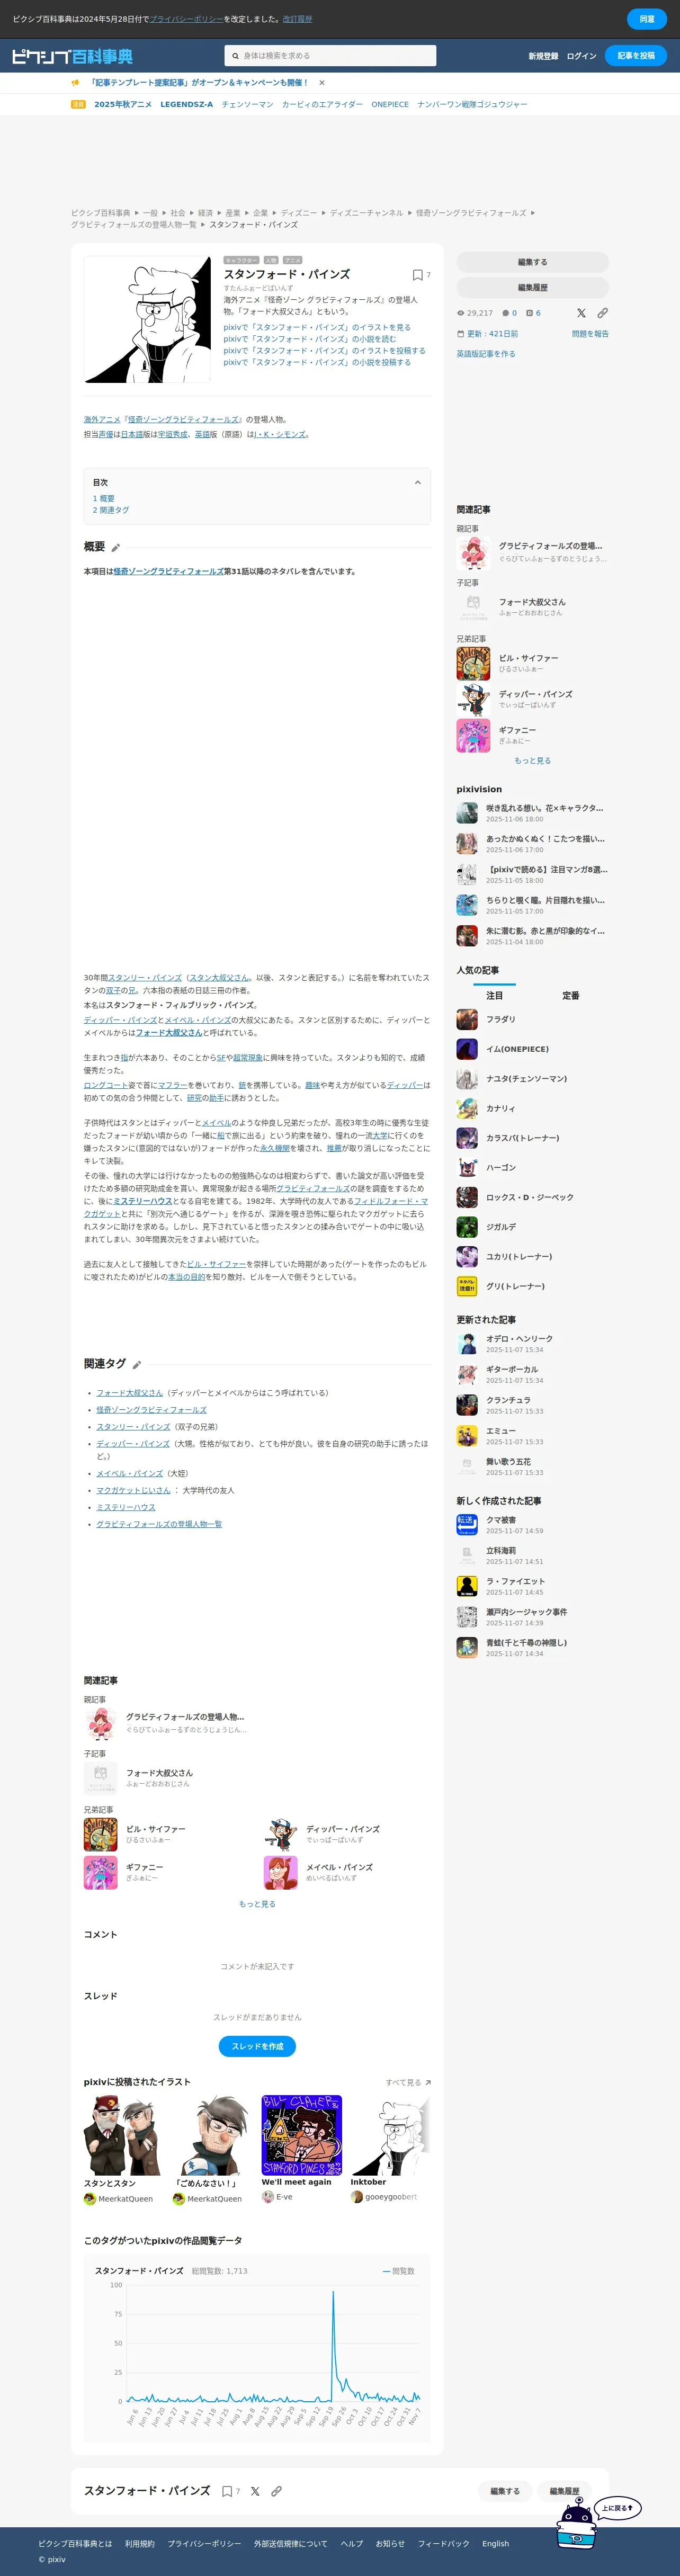The width and height of the screenshot is (680, 2576).
Task: Click the search magnifier icon
Action: click(235, 56)
